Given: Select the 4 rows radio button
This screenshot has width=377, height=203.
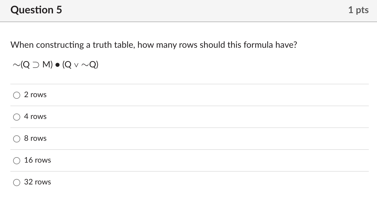Looking at the screenshot, I should [17, 117].
